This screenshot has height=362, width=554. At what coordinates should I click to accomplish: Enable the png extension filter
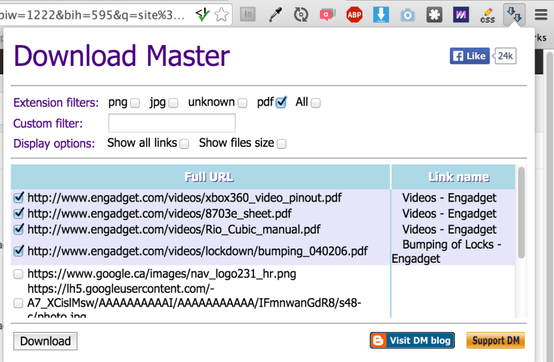pos(135,103)
